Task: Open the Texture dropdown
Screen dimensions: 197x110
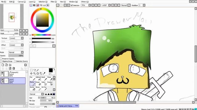Action: point(22,38)
